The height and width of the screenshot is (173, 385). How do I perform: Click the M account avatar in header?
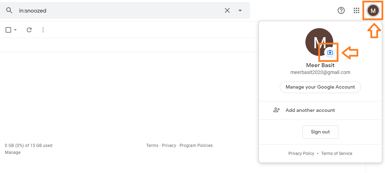tap(373, 10)
